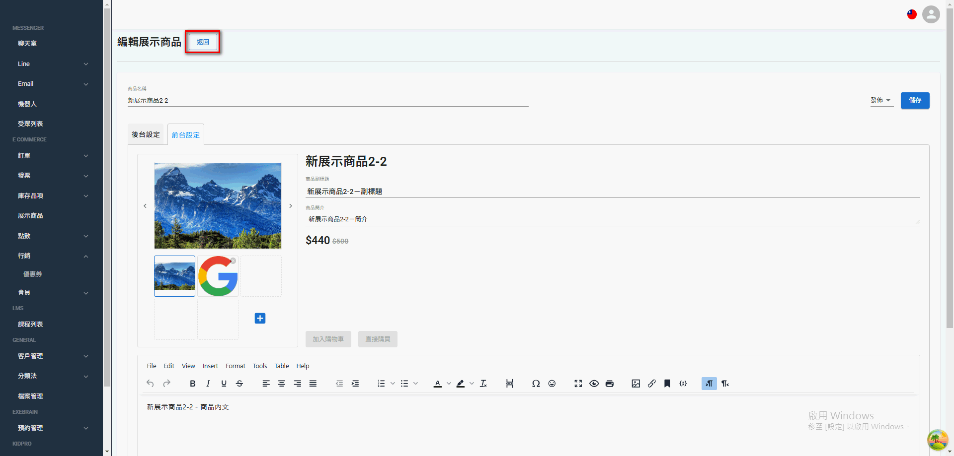Open the user account avatar menu

931,14
